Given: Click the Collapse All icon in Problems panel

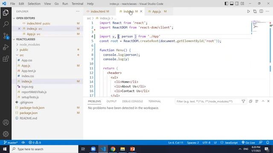Looking at the screenshot, I should pos(250,101).
